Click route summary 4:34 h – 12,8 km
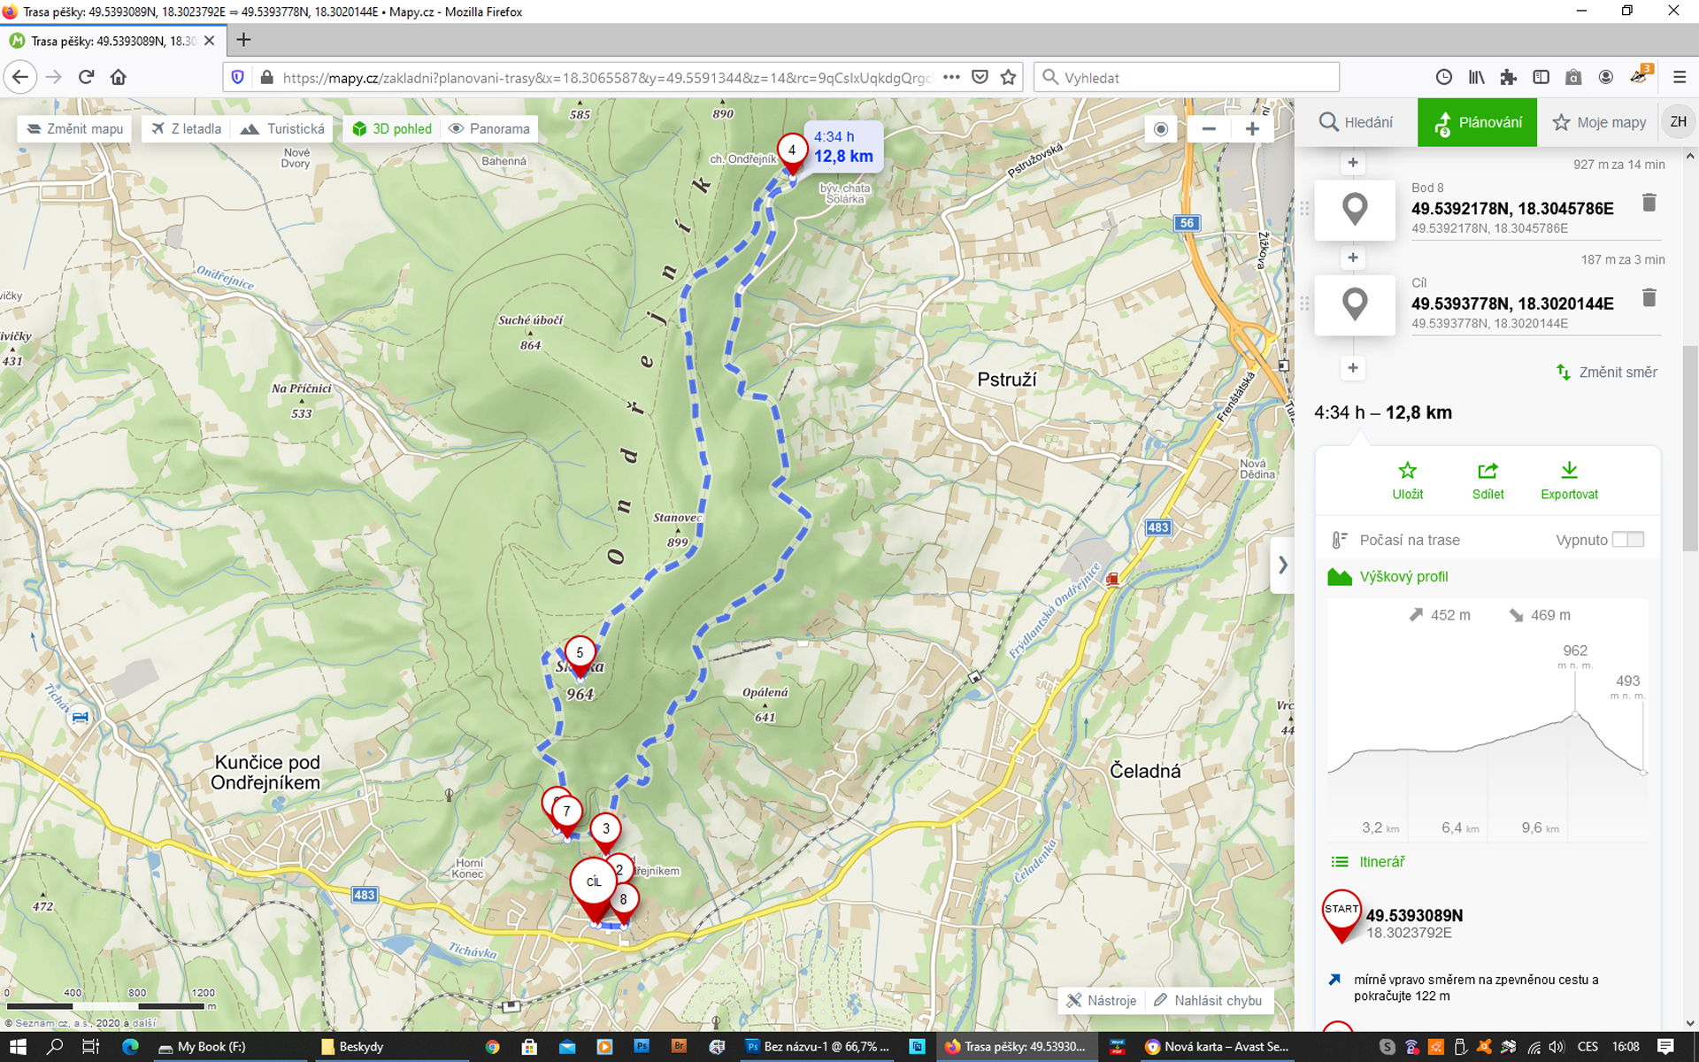The height and width of the screenshot is (1062, 1699). [1383, 412]
